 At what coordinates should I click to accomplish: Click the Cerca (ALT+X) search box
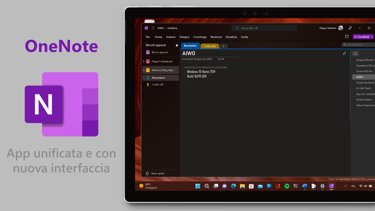tap(264, 28)
